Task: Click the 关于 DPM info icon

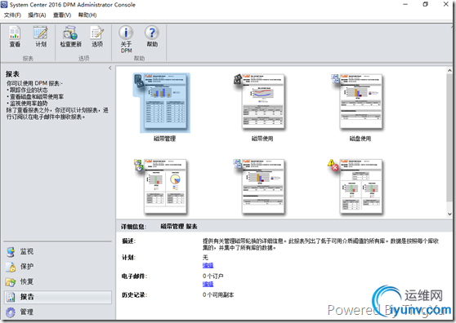Action: coord(126,39)
